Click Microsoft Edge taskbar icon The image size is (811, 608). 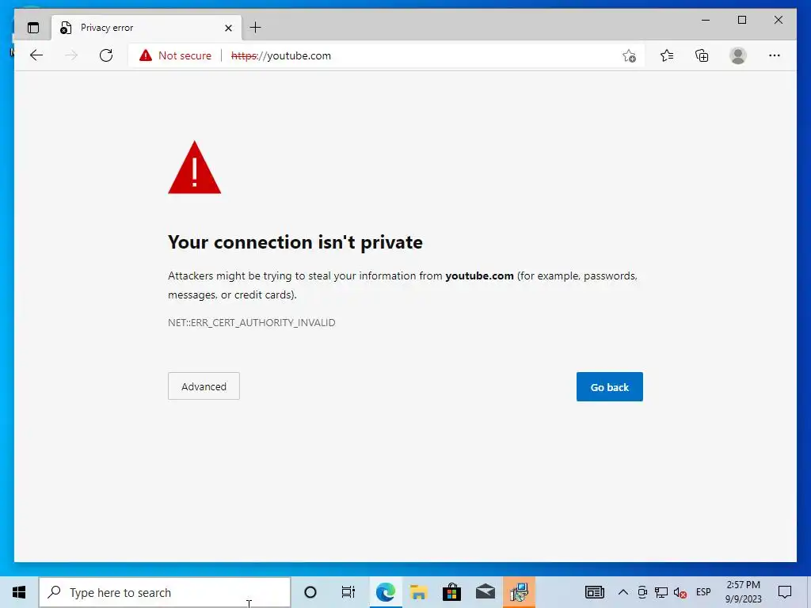pyautogui.click(x=386, y=592)
